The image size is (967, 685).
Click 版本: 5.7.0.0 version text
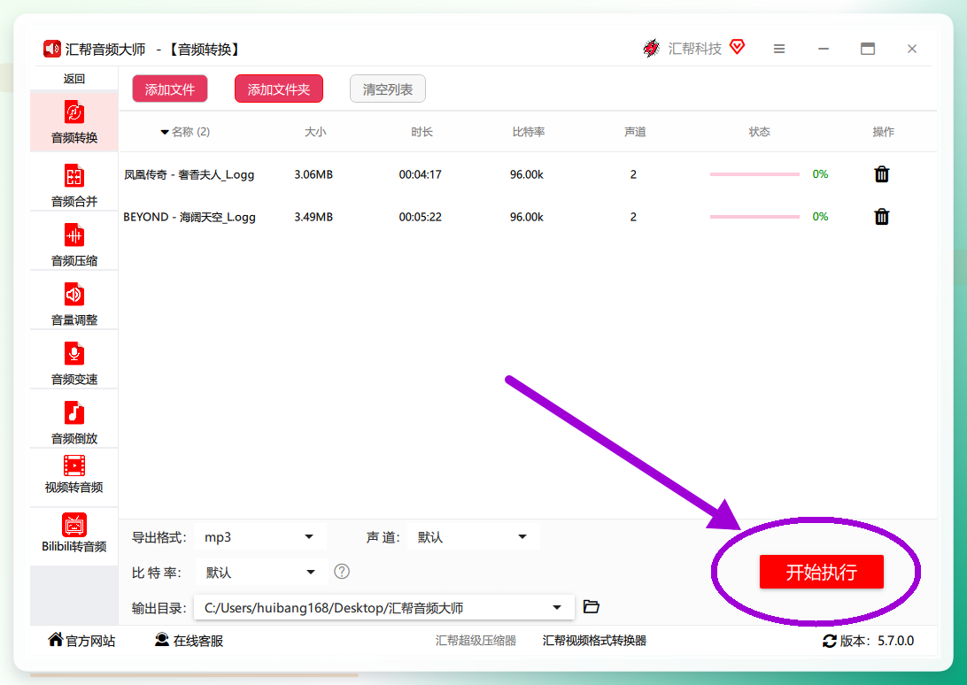[x=877, y=641]
